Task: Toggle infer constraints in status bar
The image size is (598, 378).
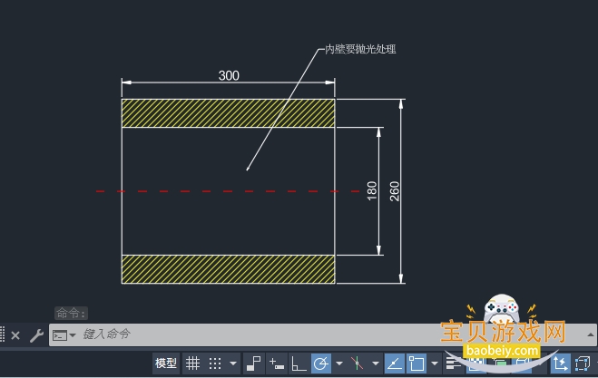Action: pos(253,363)
